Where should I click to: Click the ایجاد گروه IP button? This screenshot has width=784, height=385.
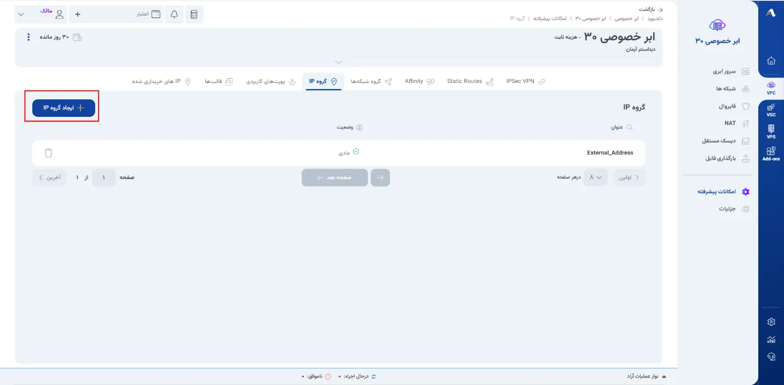tap(64, 108)
